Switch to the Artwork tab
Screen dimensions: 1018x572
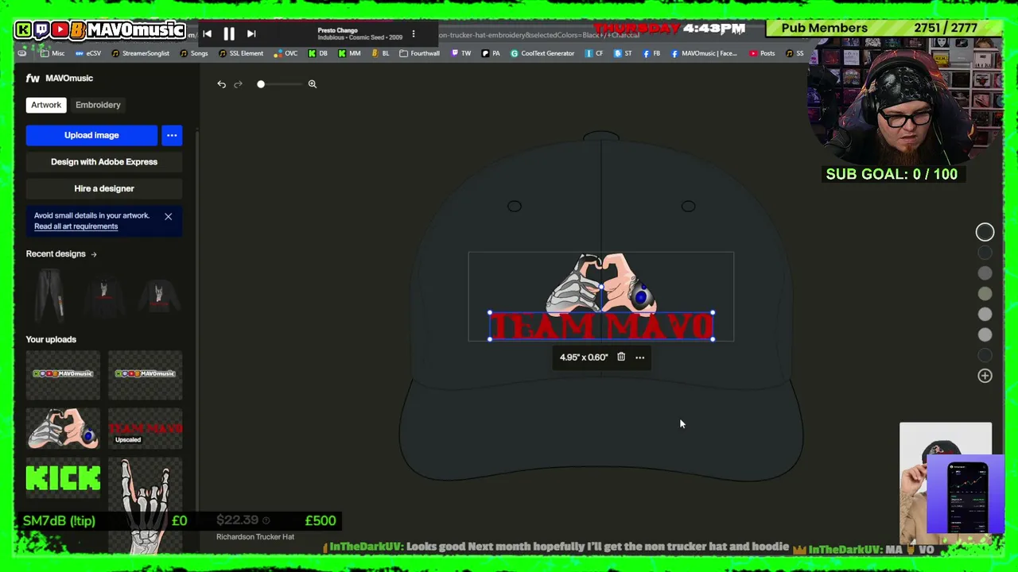pyautogui.click(x=46, y=105)
